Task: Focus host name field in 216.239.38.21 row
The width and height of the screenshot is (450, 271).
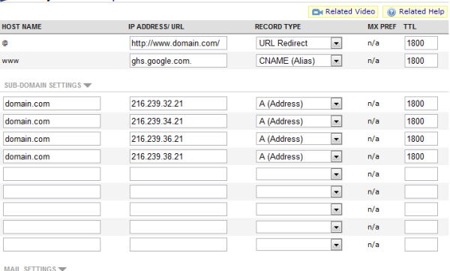Action: pos(52,157)
